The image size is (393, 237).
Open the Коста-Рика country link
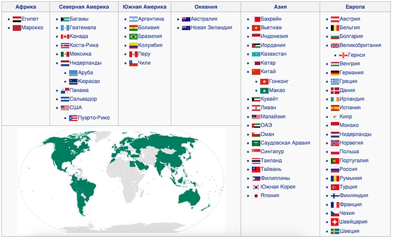pyautogui.click(x=84, y=45)
